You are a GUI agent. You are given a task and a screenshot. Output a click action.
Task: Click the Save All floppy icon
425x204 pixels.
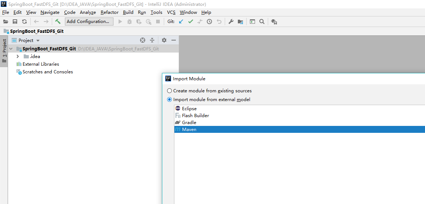pyautogui.click(x=15, y=22)
